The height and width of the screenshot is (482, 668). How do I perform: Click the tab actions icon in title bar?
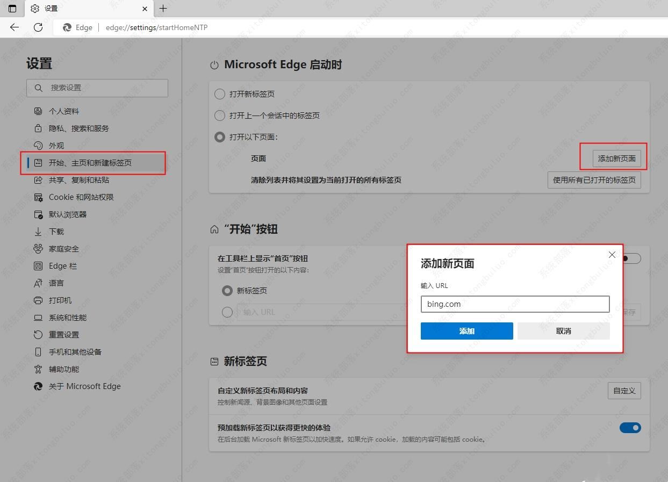coord(12,9)
